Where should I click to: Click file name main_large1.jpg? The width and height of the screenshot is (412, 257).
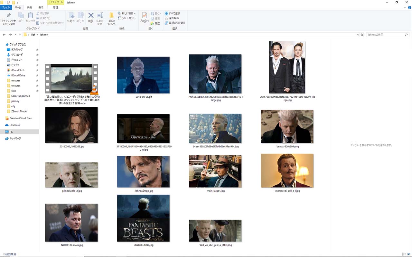point(215,191)
